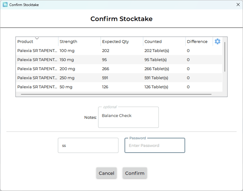Click expected quantity 266 cell
This screenshot has height=191, width=243.
(x=105, y=68)
